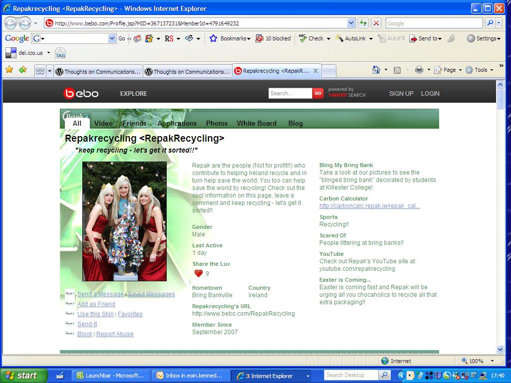This screenshot has width=511, height=383.
Task: Click the Send a Message link
Action: point(100,294)
